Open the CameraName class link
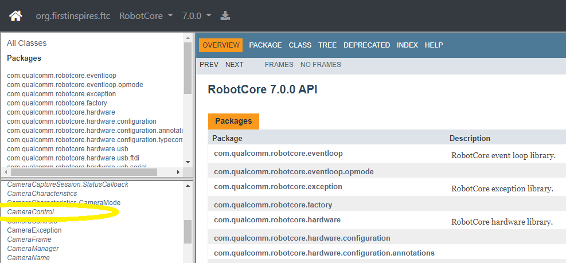566x263 pixels. [x=29, y=258]
